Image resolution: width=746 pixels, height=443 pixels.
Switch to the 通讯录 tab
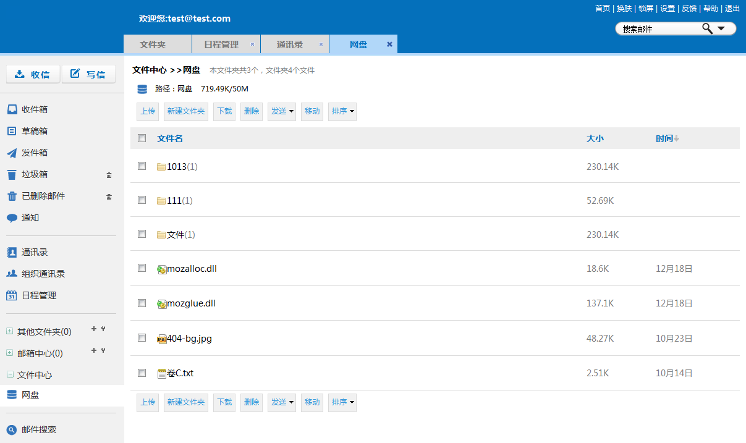tap(289, 44)
